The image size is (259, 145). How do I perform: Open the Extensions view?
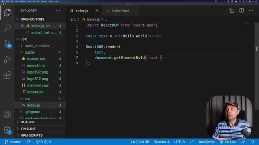[x=7, y=75]
